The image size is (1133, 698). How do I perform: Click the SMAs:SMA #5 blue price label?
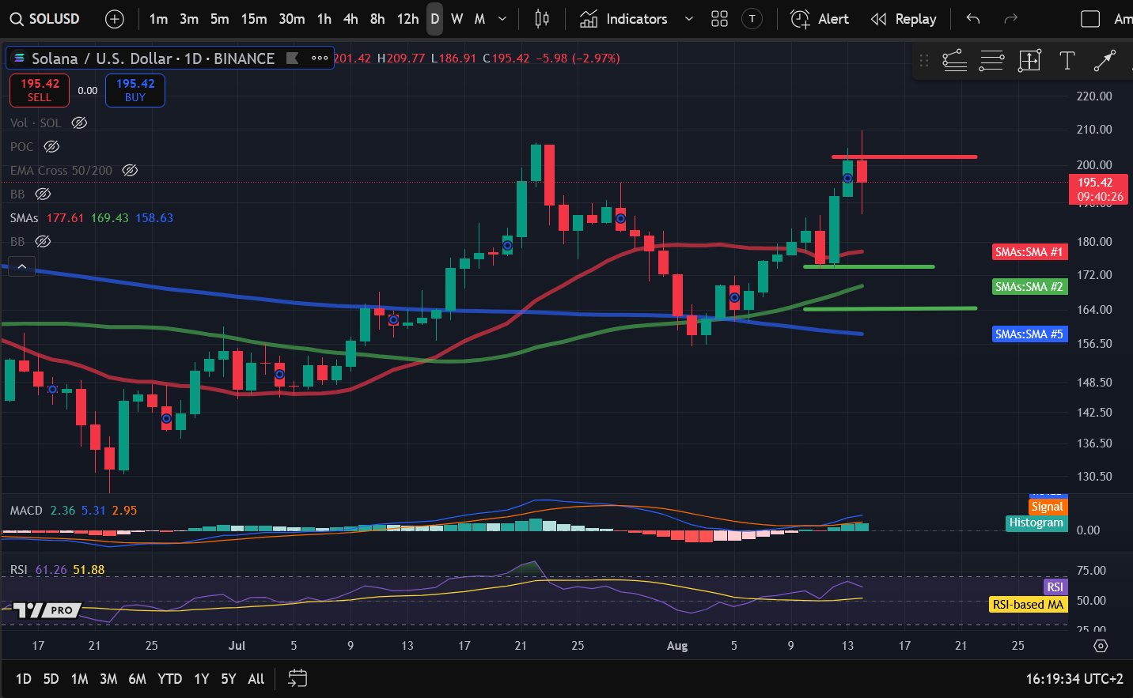[1029, 334]
